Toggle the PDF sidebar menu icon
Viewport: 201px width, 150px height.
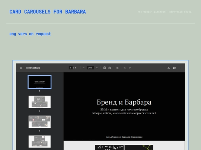click(x=21, y=68)
